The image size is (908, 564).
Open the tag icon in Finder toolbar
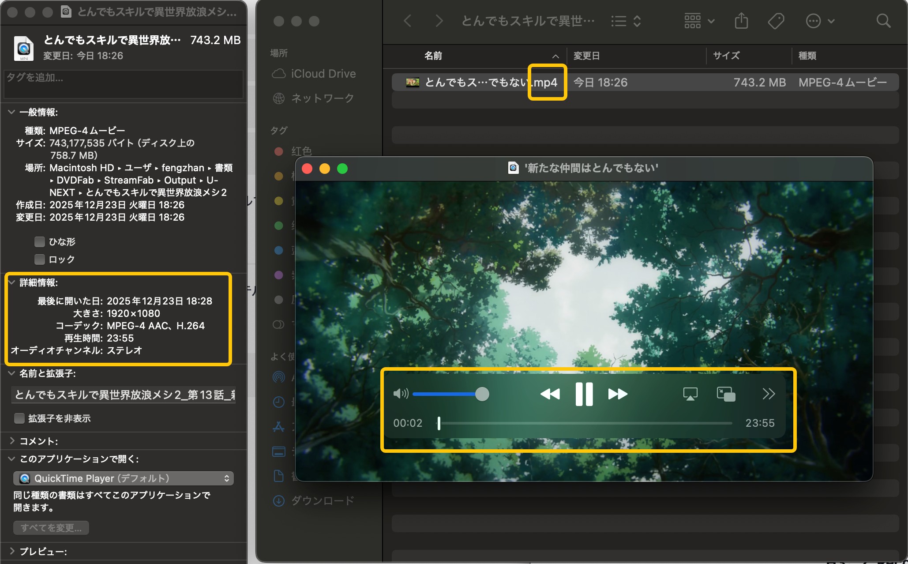pos(776,21)
